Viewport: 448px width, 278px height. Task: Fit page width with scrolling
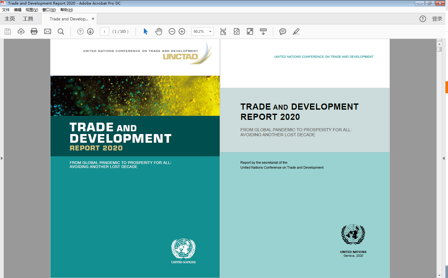(x=223, y=32)
